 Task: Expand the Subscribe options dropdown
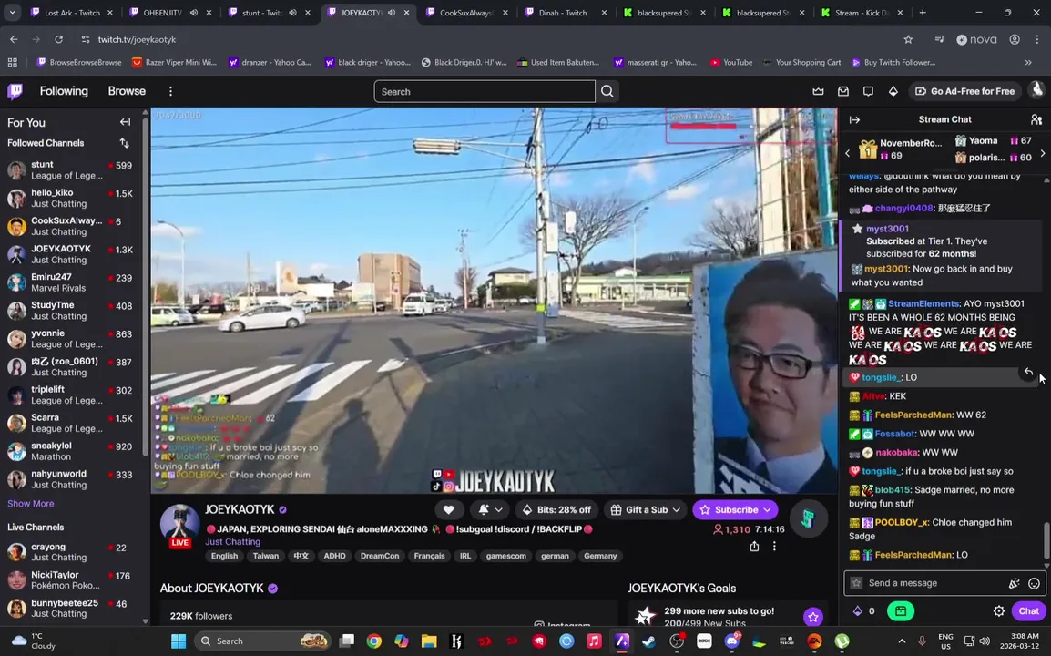(x=767, y=510)
